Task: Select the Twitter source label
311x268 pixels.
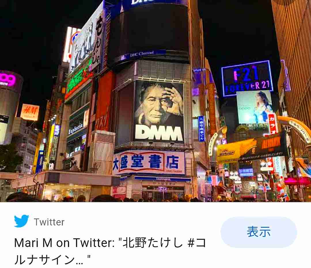Action: point(49,222)
